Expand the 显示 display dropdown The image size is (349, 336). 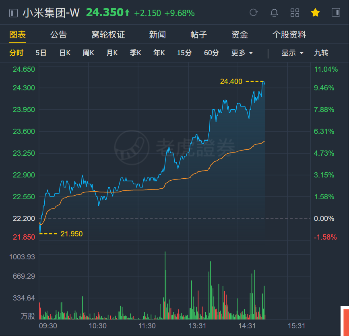(x=292, y=53)
